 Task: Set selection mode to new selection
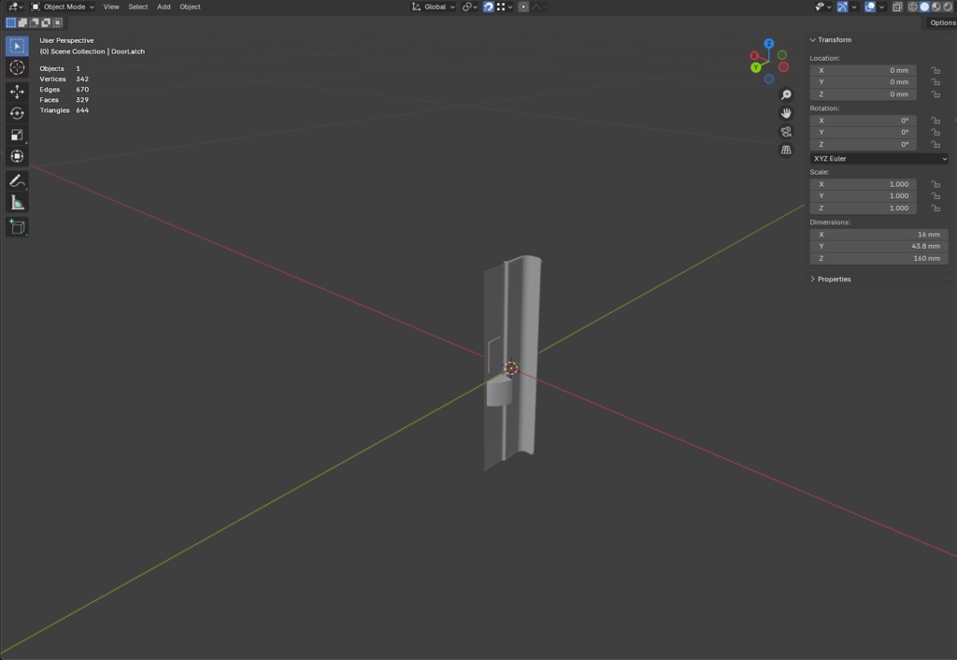tap(11, 22)
